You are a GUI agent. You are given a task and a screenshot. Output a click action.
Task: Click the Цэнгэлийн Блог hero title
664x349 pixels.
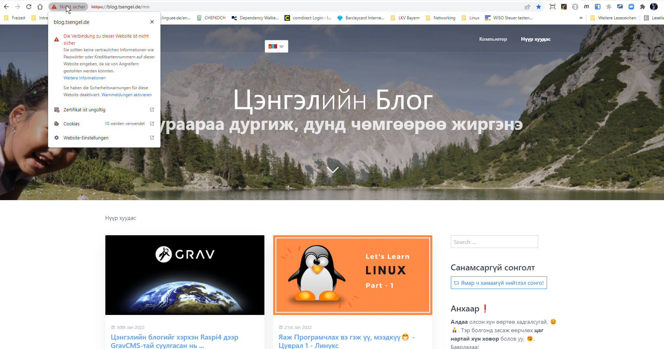333,100
